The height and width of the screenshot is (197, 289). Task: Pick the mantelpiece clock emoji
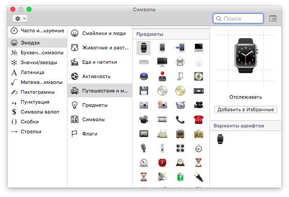(180, 162)
